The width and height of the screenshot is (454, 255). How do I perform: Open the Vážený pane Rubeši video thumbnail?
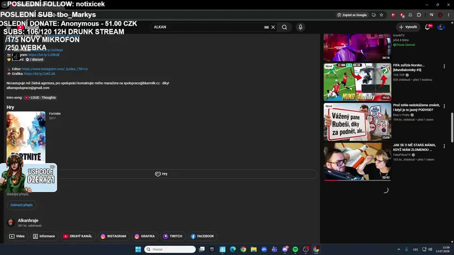357,122
